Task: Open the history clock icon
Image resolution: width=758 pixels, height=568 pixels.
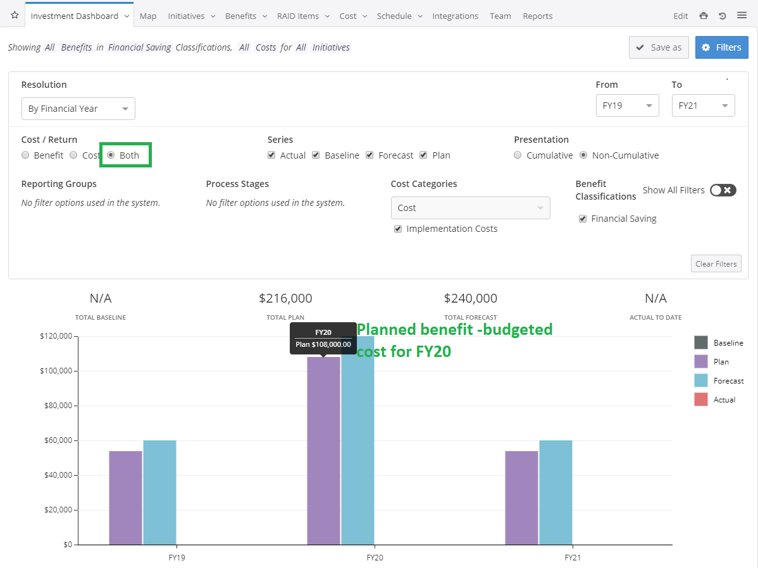Action: [723, 16]
